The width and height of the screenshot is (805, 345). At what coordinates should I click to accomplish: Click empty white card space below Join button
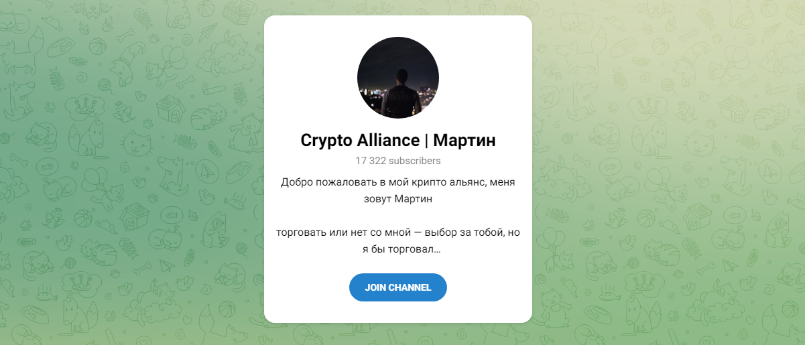pyautogui.click(x=398, y=312)
